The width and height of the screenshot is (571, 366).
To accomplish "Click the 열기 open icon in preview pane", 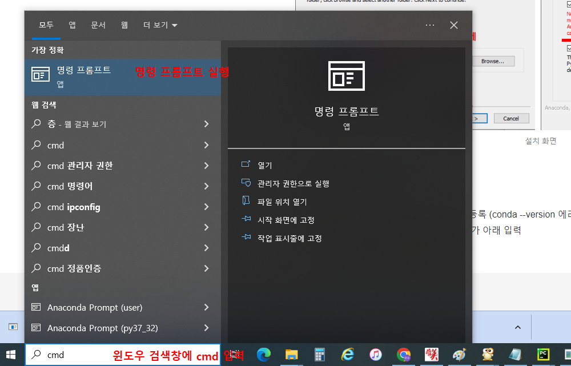I will 246,164.
